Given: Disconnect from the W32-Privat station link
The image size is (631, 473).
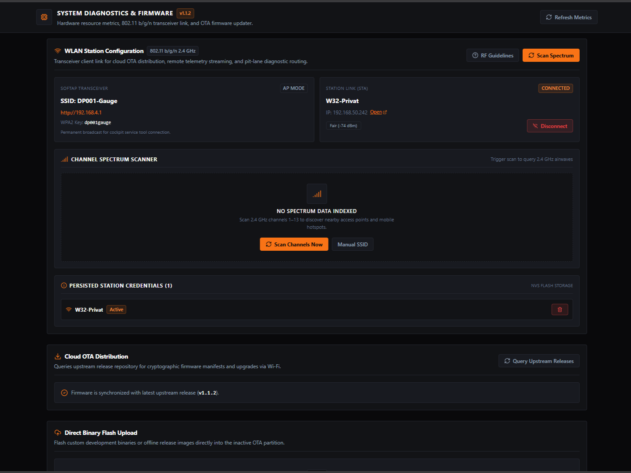Looking at the screenshot, I should click(550, 126).
